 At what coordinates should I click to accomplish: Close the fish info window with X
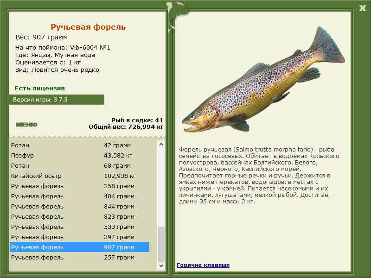click(362, 8)
